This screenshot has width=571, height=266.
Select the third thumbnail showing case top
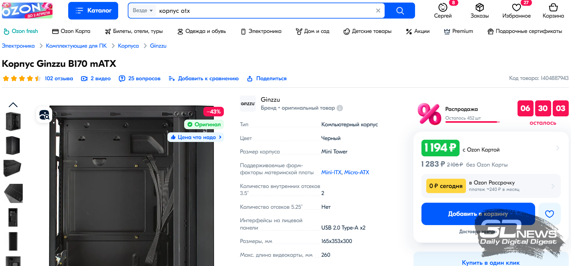coord(13,168)
